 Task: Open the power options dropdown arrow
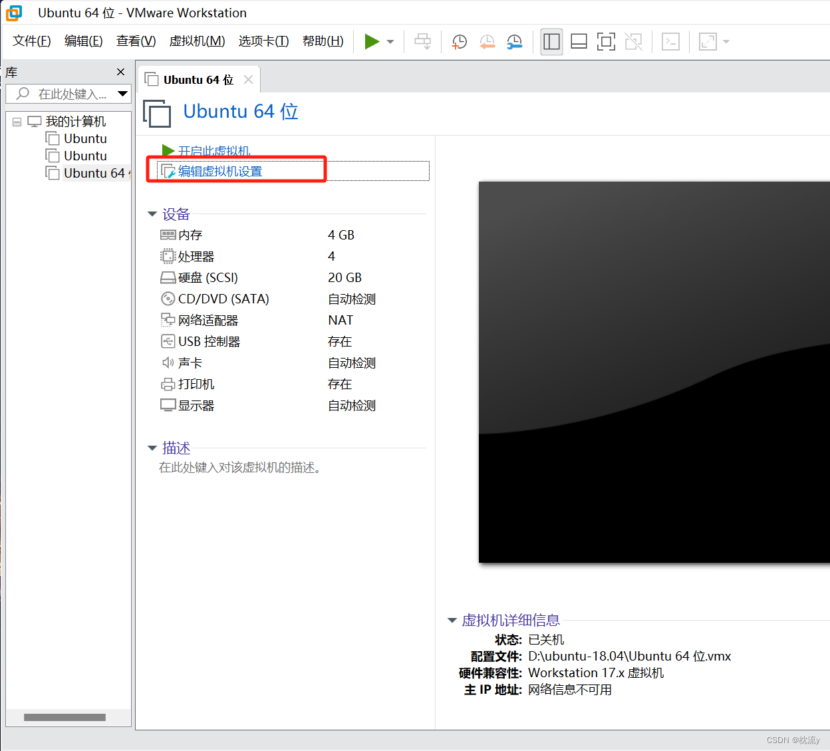(x=390, y=42)
